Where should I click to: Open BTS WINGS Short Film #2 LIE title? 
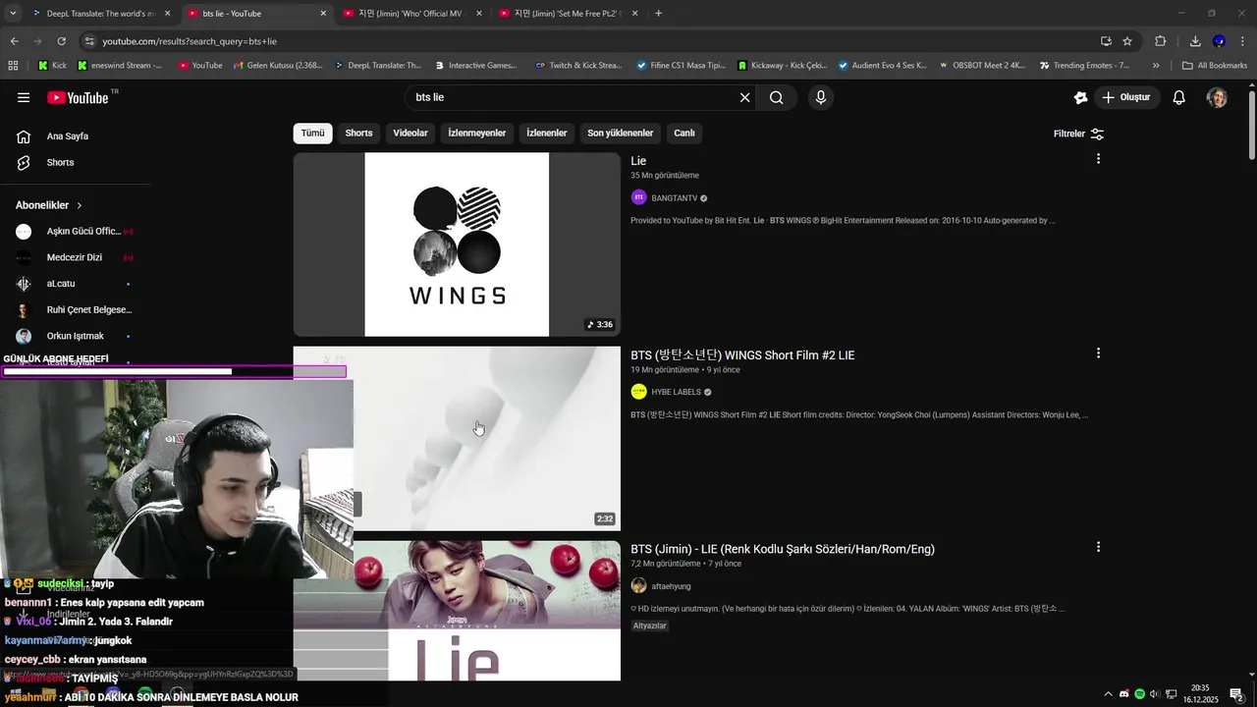tap(742, 355)
